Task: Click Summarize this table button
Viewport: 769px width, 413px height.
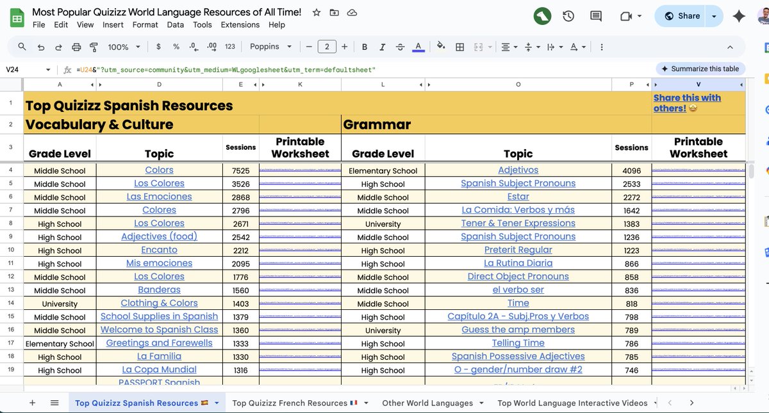Action: tap(700, 69)
